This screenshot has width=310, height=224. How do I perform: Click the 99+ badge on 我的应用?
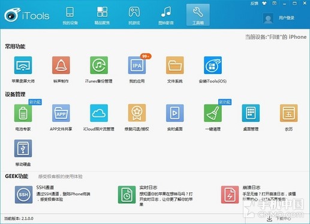coord(146,56)
